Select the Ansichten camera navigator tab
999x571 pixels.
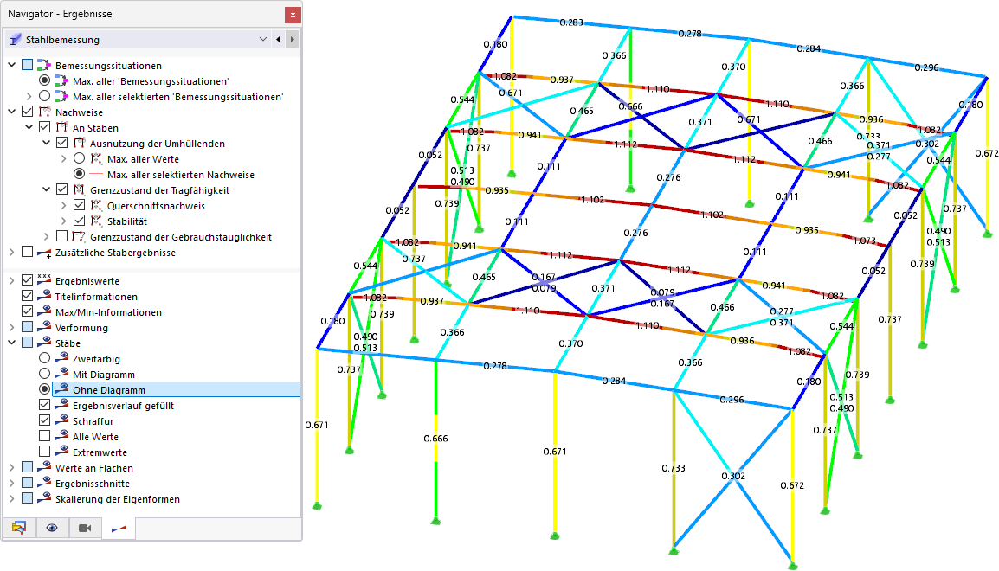pos(83,528)
